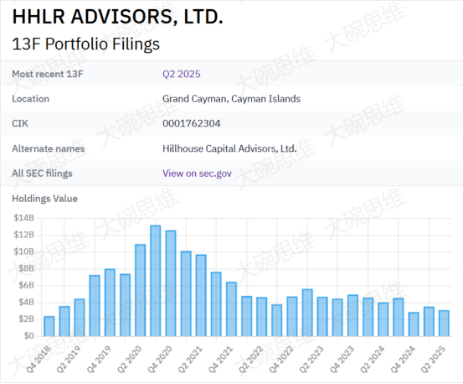
Task: Click the Q2 2024 bar in the chart
Action: [383, 319]
